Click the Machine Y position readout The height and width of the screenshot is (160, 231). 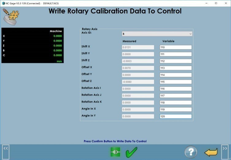click(58, 41)
